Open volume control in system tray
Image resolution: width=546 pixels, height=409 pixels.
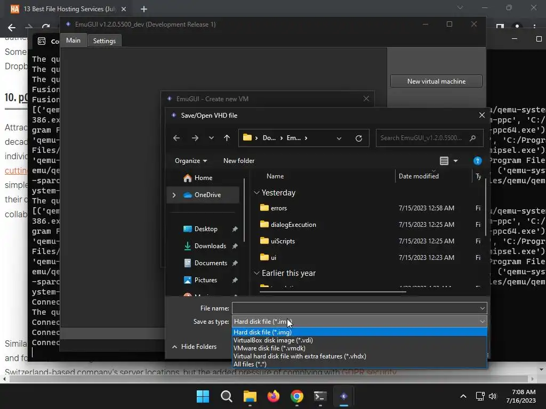[x=492, y=396]
